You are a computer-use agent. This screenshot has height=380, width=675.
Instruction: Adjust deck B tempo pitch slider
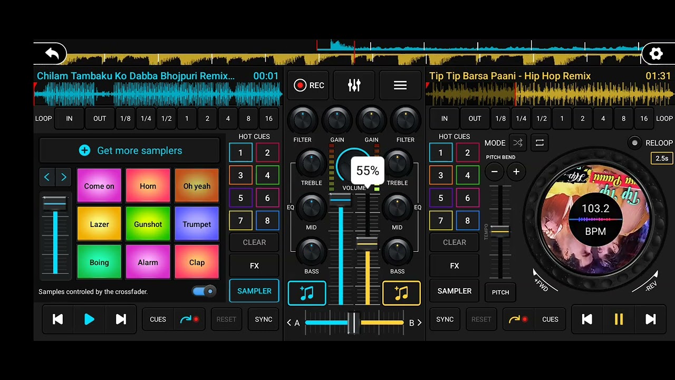[500, 231]
